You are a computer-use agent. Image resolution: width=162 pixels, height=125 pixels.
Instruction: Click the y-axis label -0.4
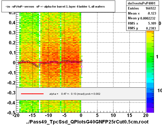(x=11, y=103)
